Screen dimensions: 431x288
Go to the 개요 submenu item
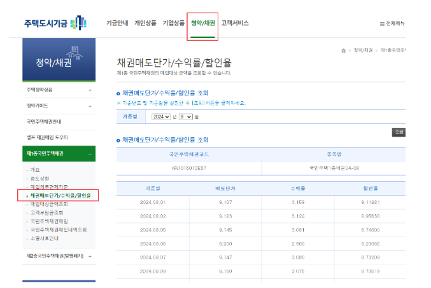click(35, 170)
